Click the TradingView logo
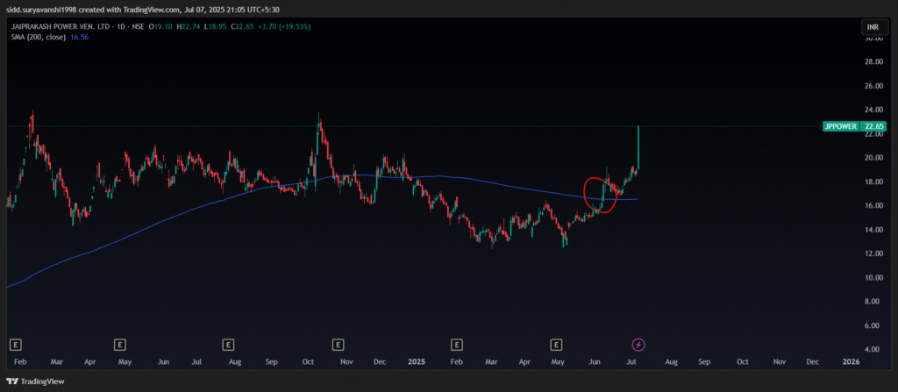 coord(35,381)
